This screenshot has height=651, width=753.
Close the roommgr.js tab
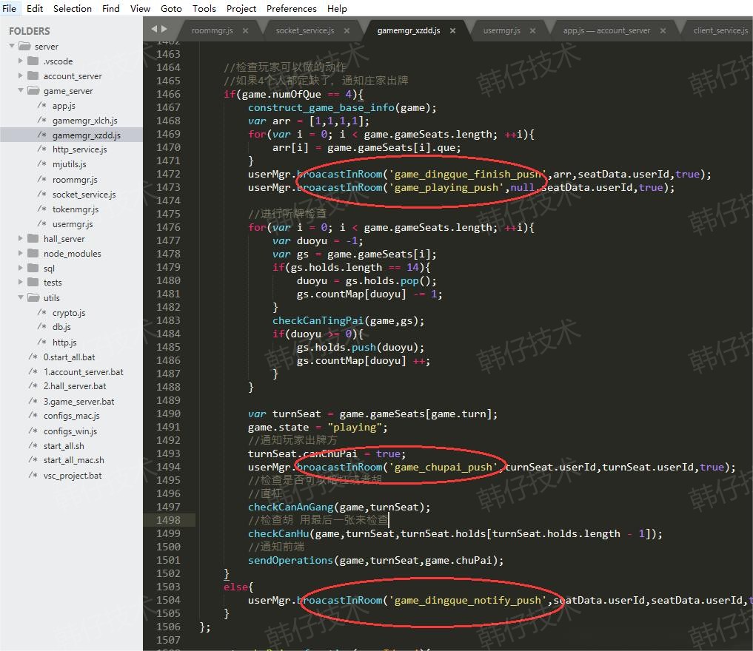pos(245,30)
